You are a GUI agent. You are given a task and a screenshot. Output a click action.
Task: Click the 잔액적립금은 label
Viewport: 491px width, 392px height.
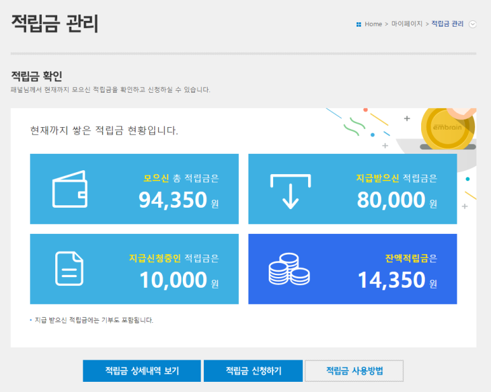(411, 259)
